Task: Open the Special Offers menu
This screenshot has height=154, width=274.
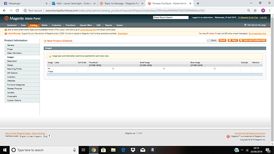Action: (x=86, y=25)
